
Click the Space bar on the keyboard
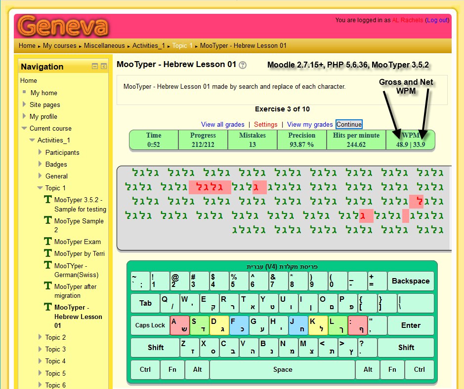(282, 369)
